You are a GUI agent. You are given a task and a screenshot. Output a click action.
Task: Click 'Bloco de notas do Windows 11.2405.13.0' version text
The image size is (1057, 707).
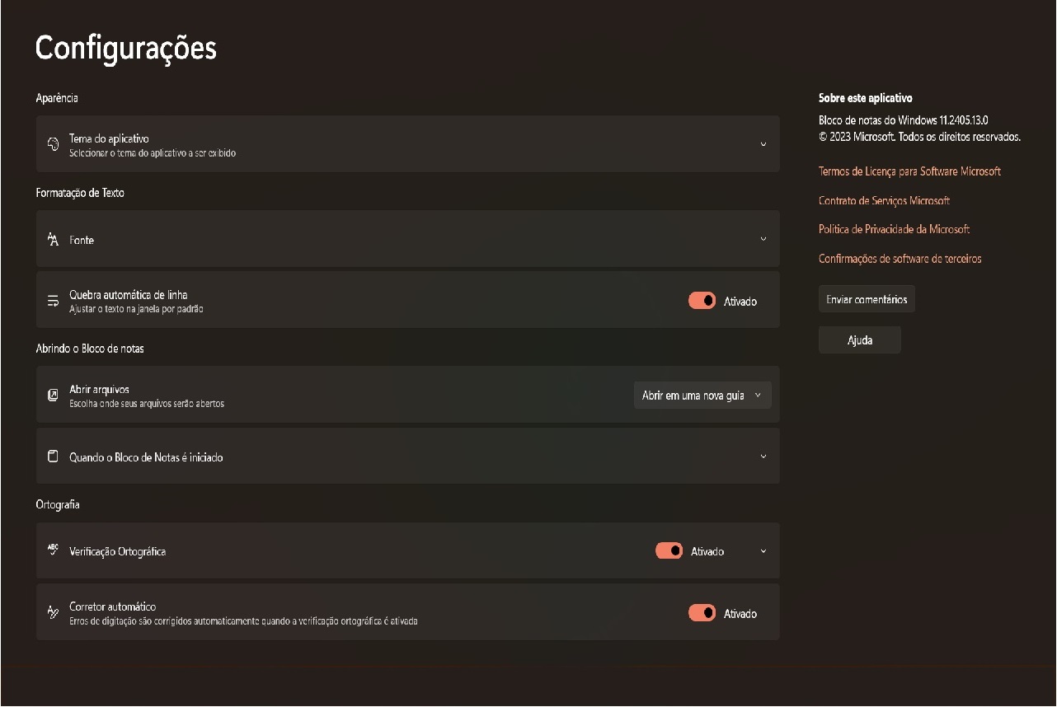pyautogui.click(x=904, y=120)
